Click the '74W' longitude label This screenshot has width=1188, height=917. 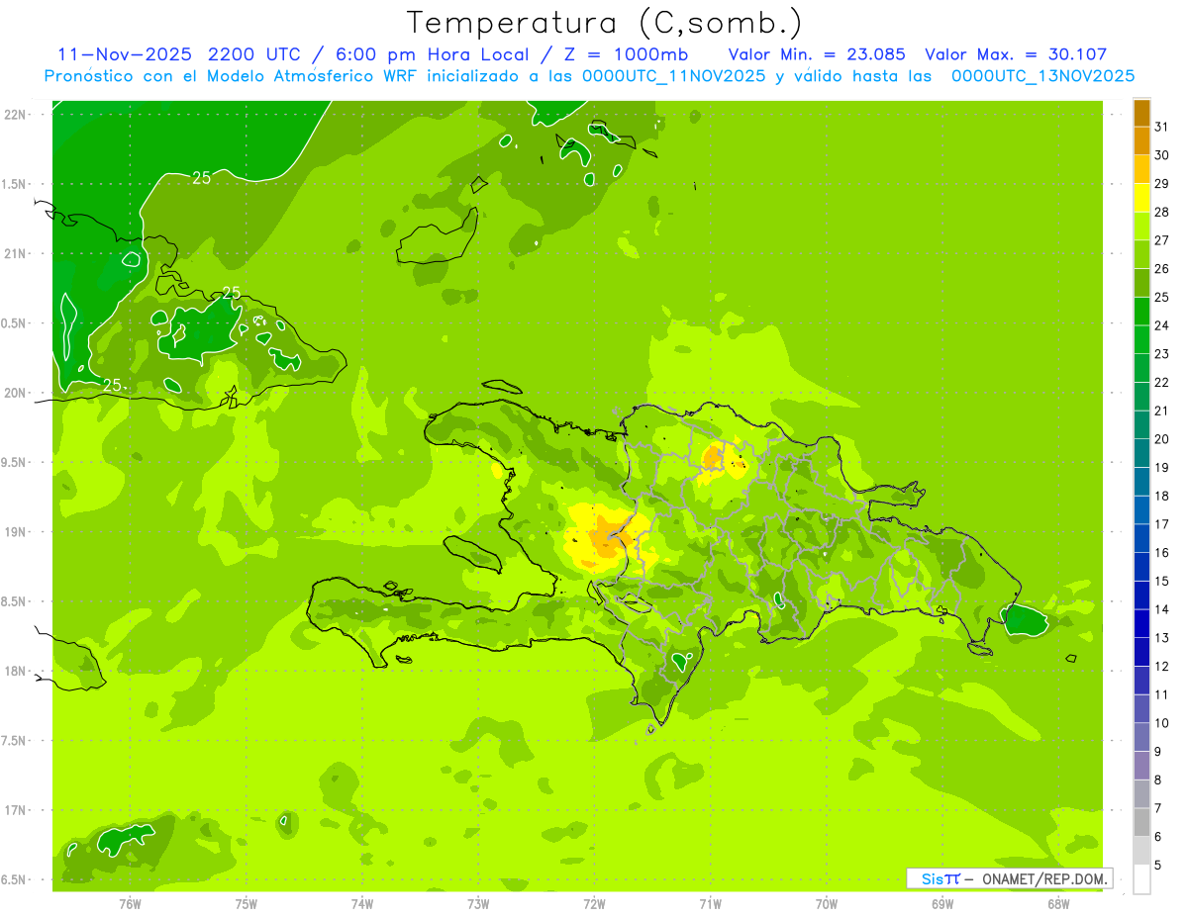pos(362,904)
